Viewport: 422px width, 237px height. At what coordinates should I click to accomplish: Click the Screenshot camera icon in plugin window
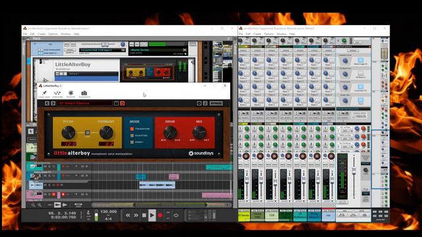[84, 93]
